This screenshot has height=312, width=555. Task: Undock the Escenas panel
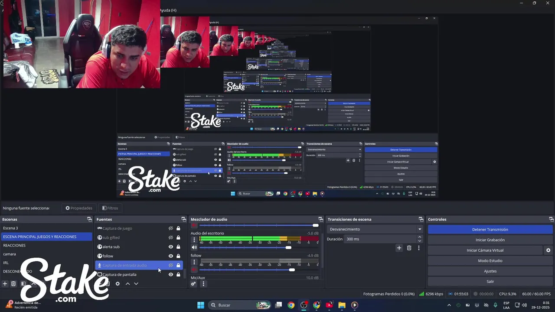89,219
